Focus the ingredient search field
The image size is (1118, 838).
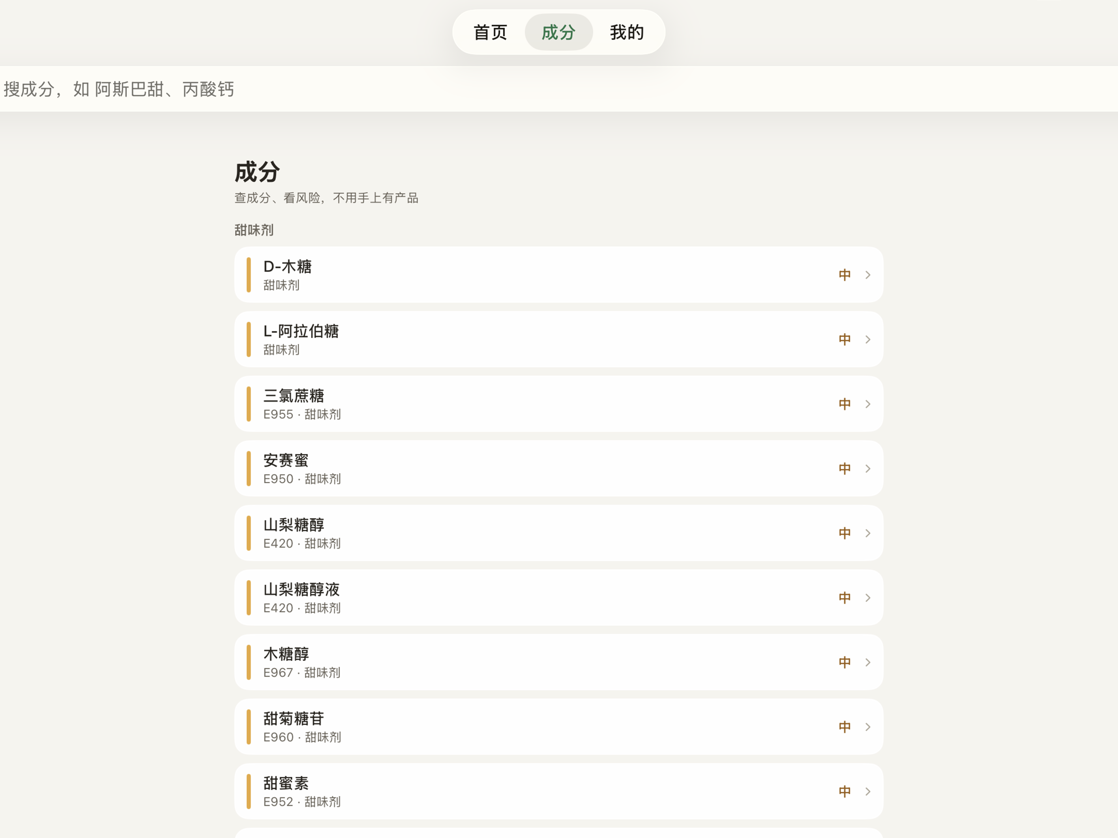pyautogui.click(x=559, y=89)
